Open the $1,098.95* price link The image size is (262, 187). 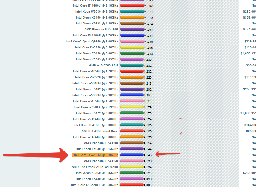coord(248,113)
